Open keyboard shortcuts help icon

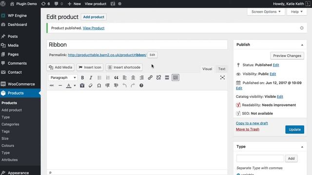coord(141,86)
